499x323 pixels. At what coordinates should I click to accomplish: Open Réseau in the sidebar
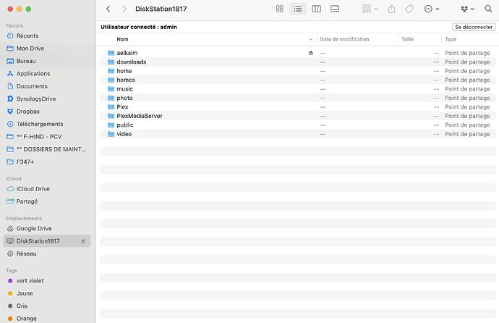(x=47, y=253)
